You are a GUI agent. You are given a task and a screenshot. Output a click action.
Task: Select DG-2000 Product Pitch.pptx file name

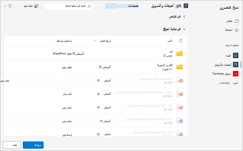coord(153,133)
